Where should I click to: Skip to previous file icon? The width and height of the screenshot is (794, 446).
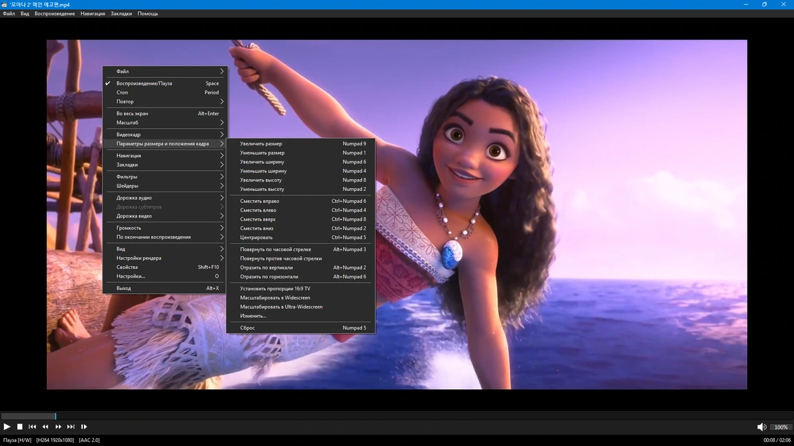pyautogui.click(x=32, y=427)
